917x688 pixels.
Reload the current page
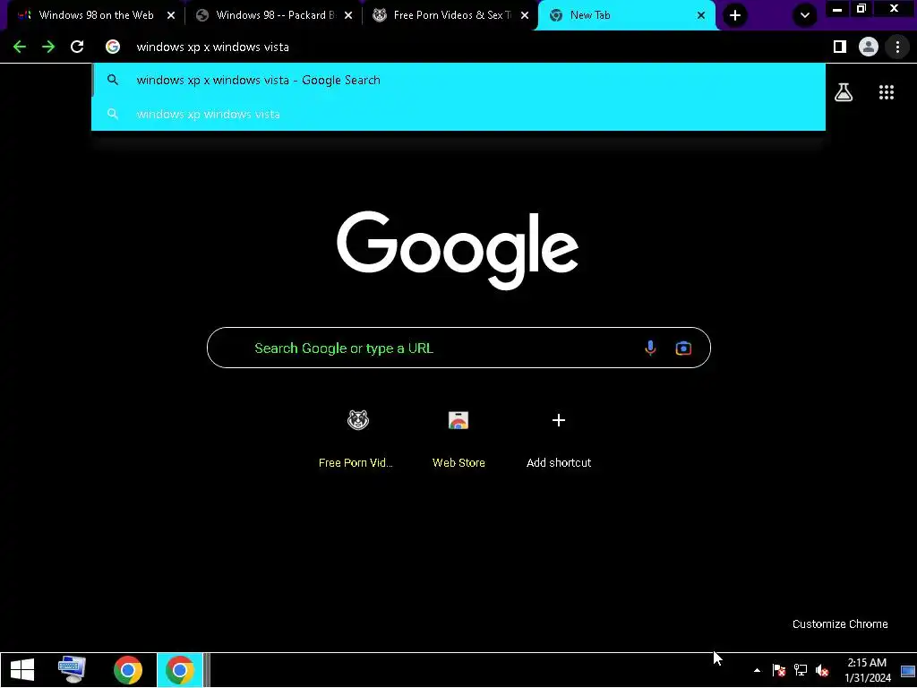[77, 47]
